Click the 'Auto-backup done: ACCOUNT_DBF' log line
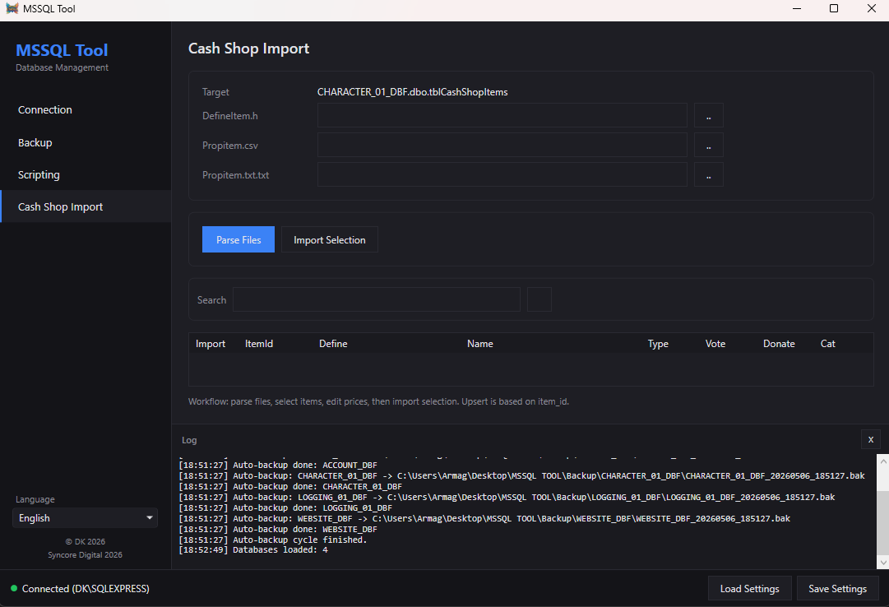This screenshot has width=889, height=607. 278,465
